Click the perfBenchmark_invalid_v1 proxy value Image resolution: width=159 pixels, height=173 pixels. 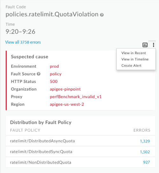pyautogui.click(x=76, y=97)
